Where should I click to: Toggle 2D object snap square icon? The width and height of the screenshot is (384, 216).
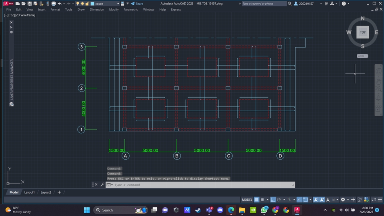tap(305, 200)
